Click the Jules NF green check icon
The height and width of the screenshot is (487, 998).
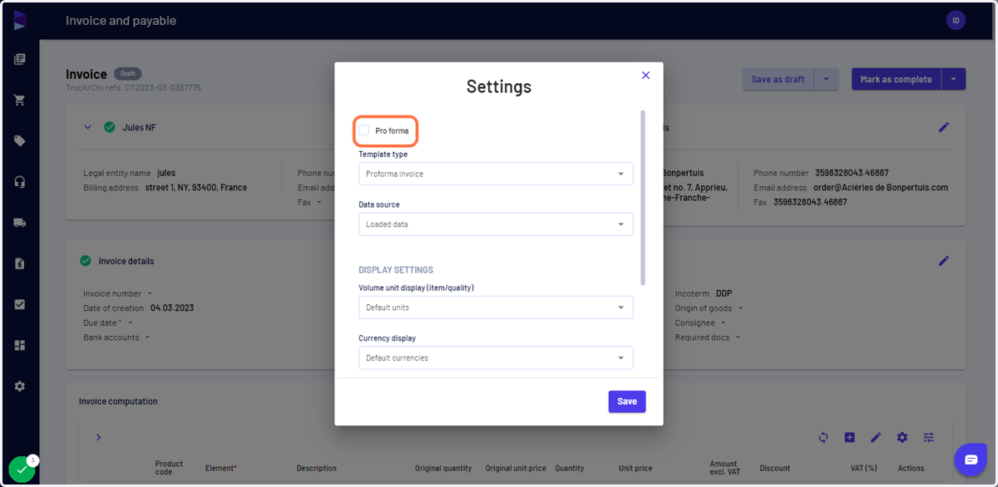click(110, 127)
